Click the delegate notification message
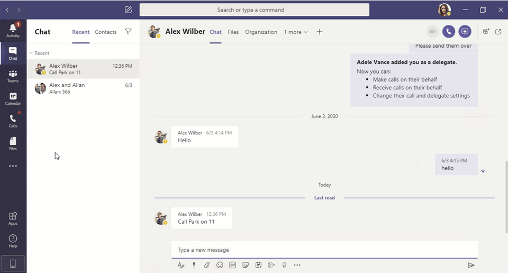This screenshot has width=508, height=273. click(414, 80)
